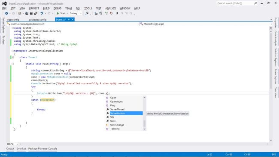279x157 pixels.
Task: Start debugging with the Start button
Action: coord(61,13)
